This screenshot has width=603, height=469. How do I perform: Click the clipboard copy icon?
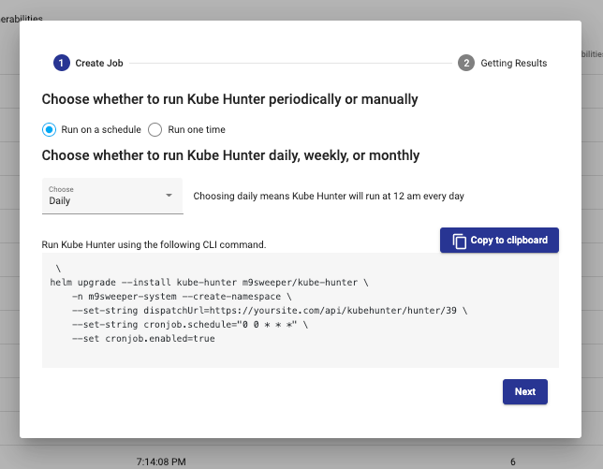tap(460, 241)
